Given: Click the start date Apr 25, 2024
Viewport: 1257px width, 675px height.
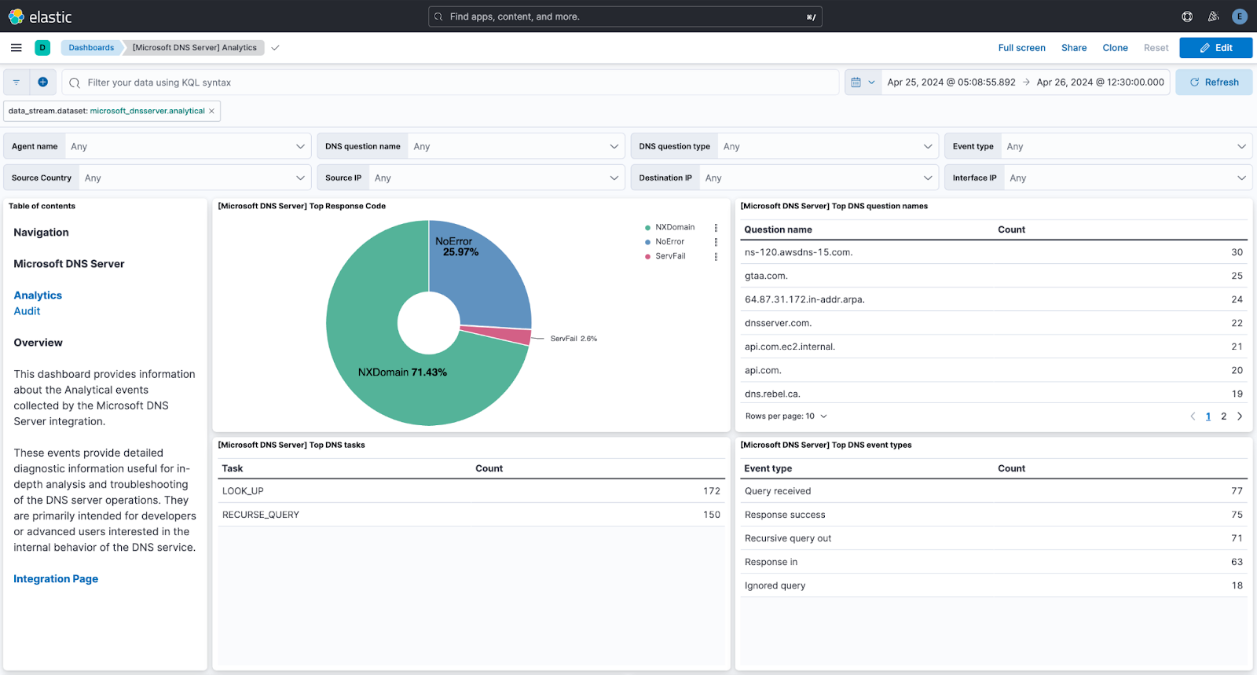Looking at the screenshot, I should 951,83.
